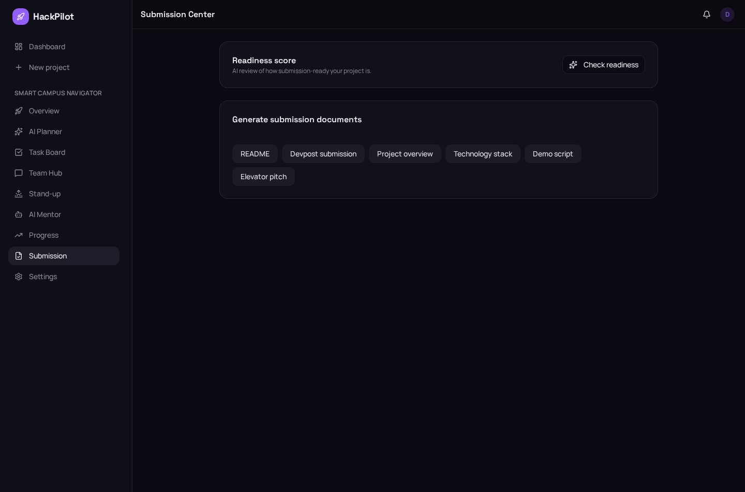The width and height of the screenshot is (745, 492).
Task: Open the user avatar D menu
Action: [x=727, y=15]
